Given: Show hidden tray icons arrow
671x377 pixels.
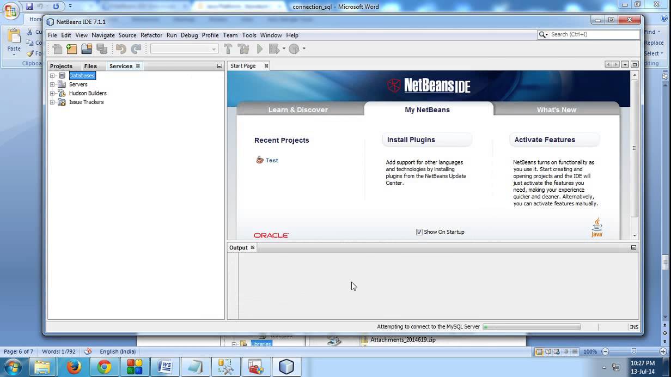Looking at the screenshot, I should point(604,367).
